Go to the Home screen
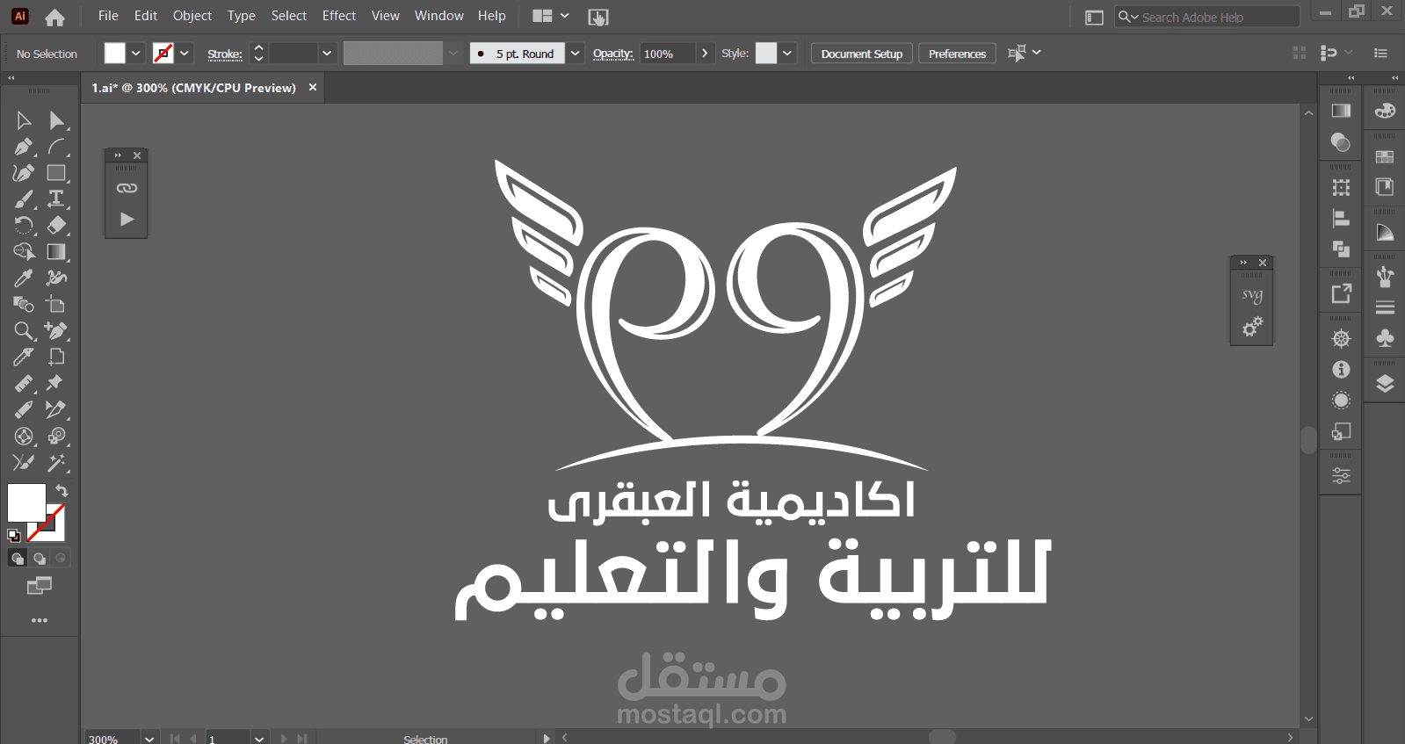 tap(54, 17)
